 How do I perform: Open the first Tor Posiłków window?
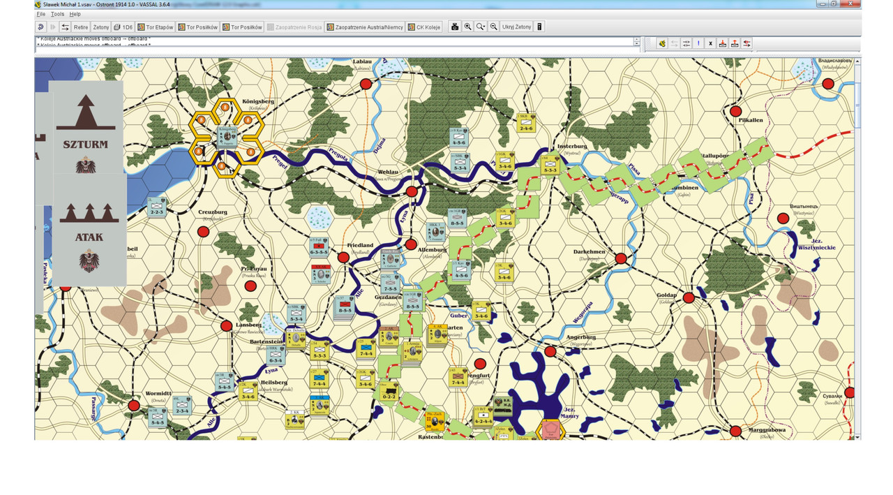pyautogui.click(x=197, y=27)
